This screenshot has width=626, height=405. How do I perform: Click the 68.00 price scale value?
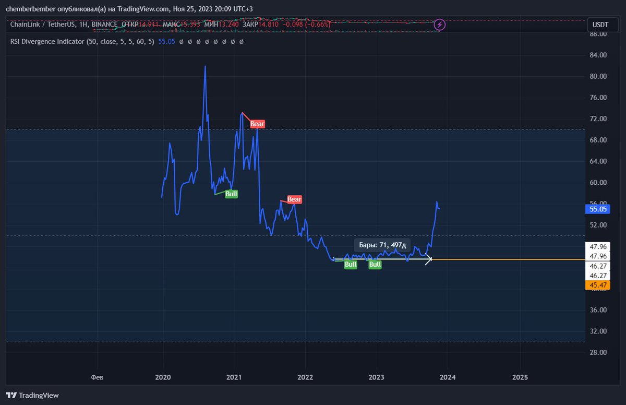point(598,140)
